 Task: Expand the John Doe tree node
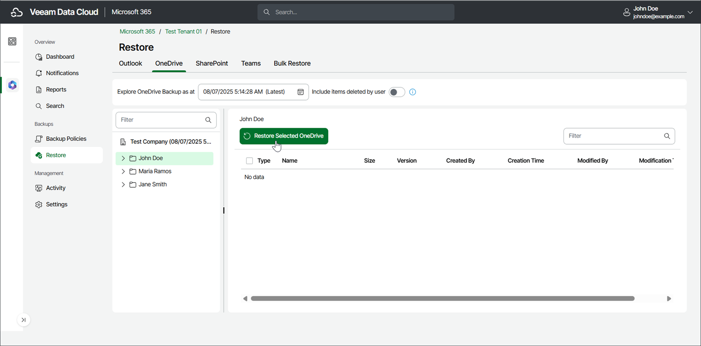(123, 158)
